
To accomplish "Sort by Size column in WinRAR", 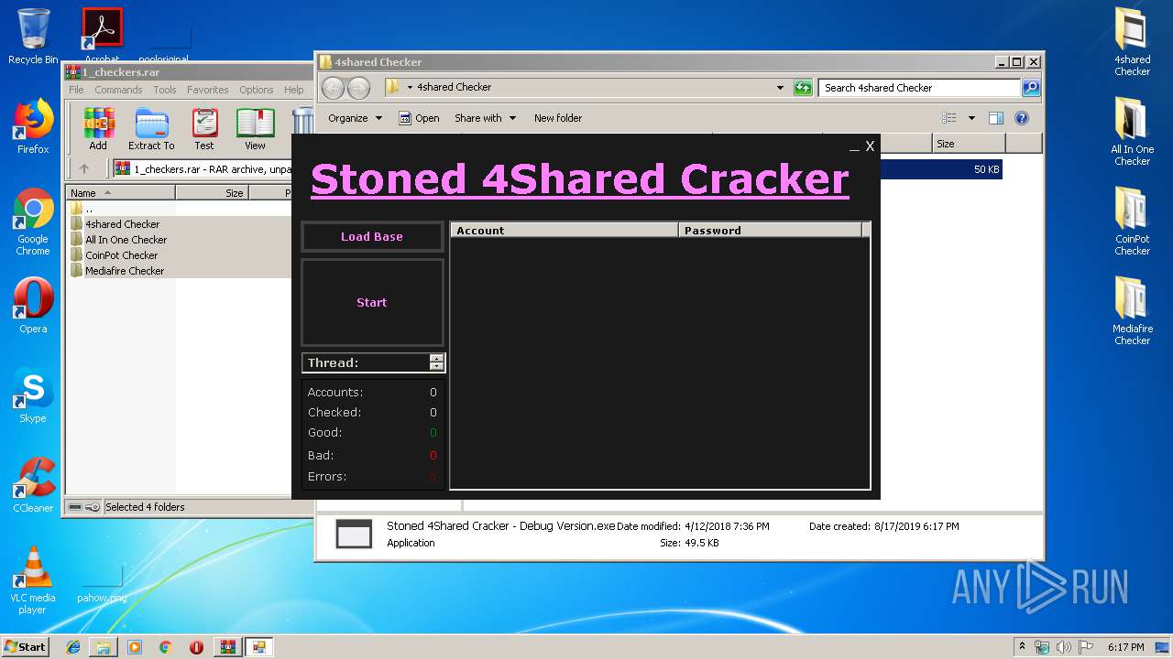I will [212, 193].
